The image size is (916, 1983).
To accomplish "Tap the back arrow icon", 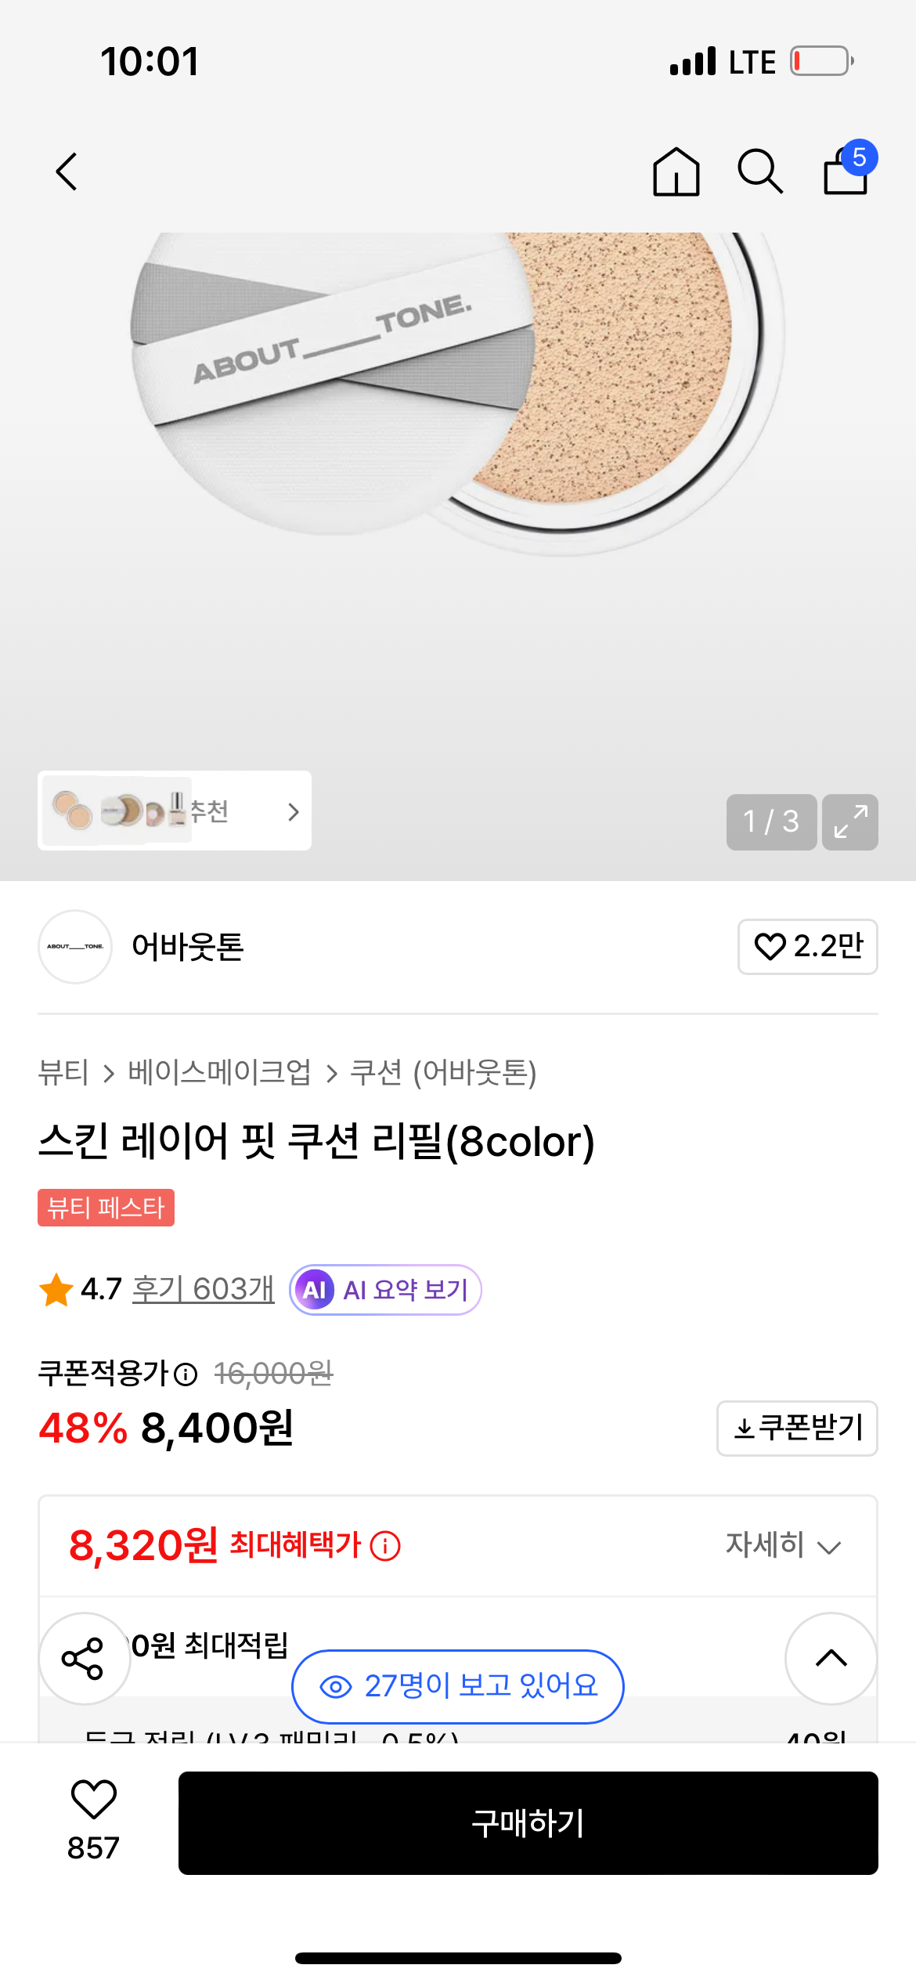I will click(x=67, y=172).
